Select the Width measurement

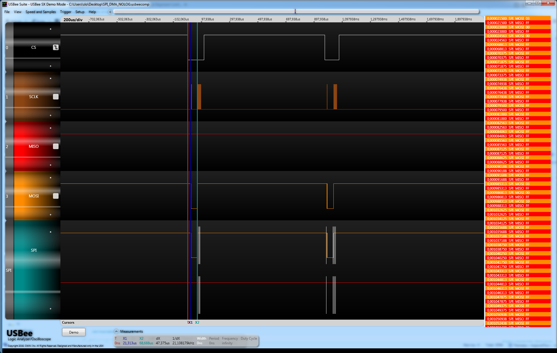pyautogui.click(x=201, y=338)
